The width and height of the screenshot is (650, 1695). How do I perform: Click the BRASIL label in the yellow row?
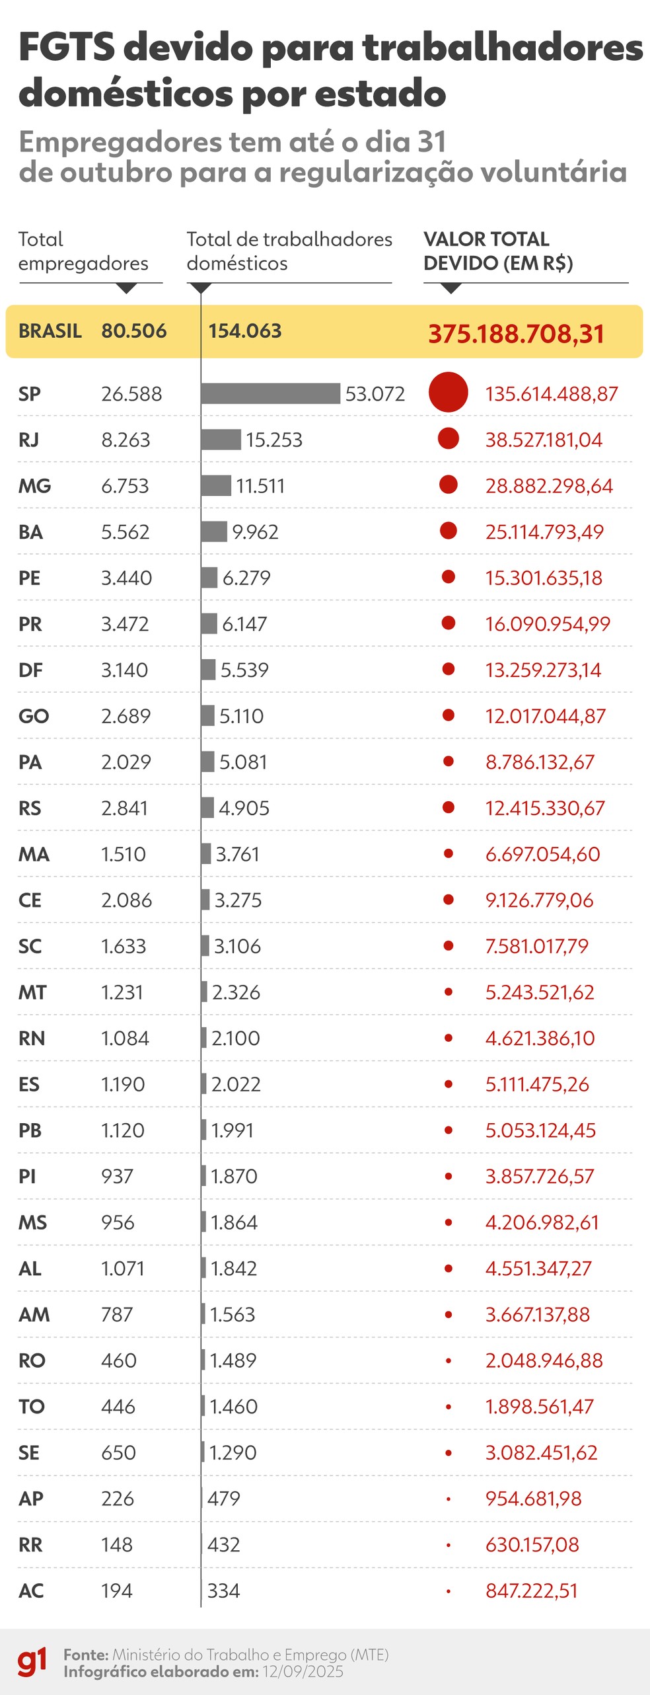(x=50, y=331)
